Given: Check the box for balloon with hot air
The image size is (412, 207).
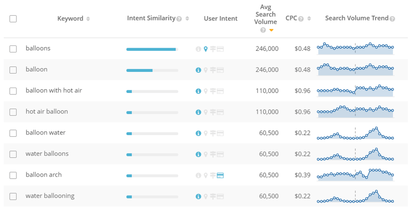Looking at the screenshot, I should tap(13, 91).
